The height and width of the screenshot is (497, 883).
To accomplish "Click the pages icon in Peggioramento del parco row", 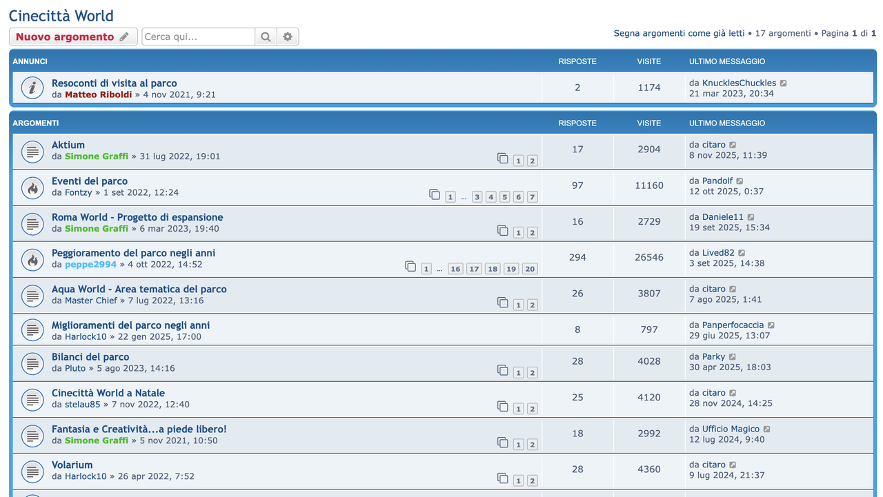I will point(410,266).
